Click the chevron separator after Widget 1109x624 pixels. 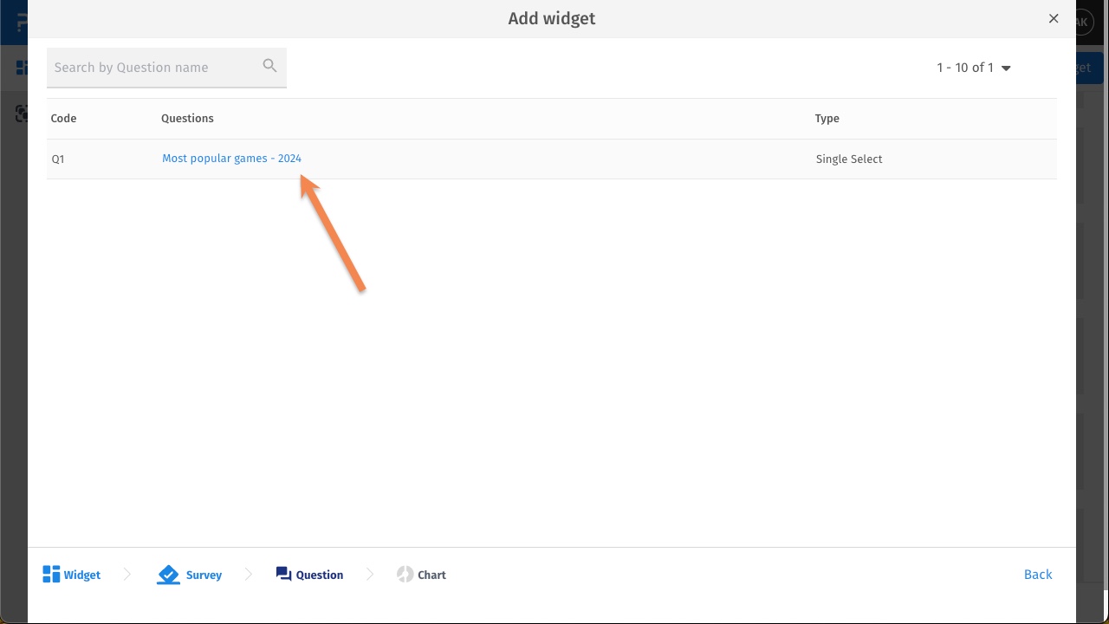[x=127, y=575]
